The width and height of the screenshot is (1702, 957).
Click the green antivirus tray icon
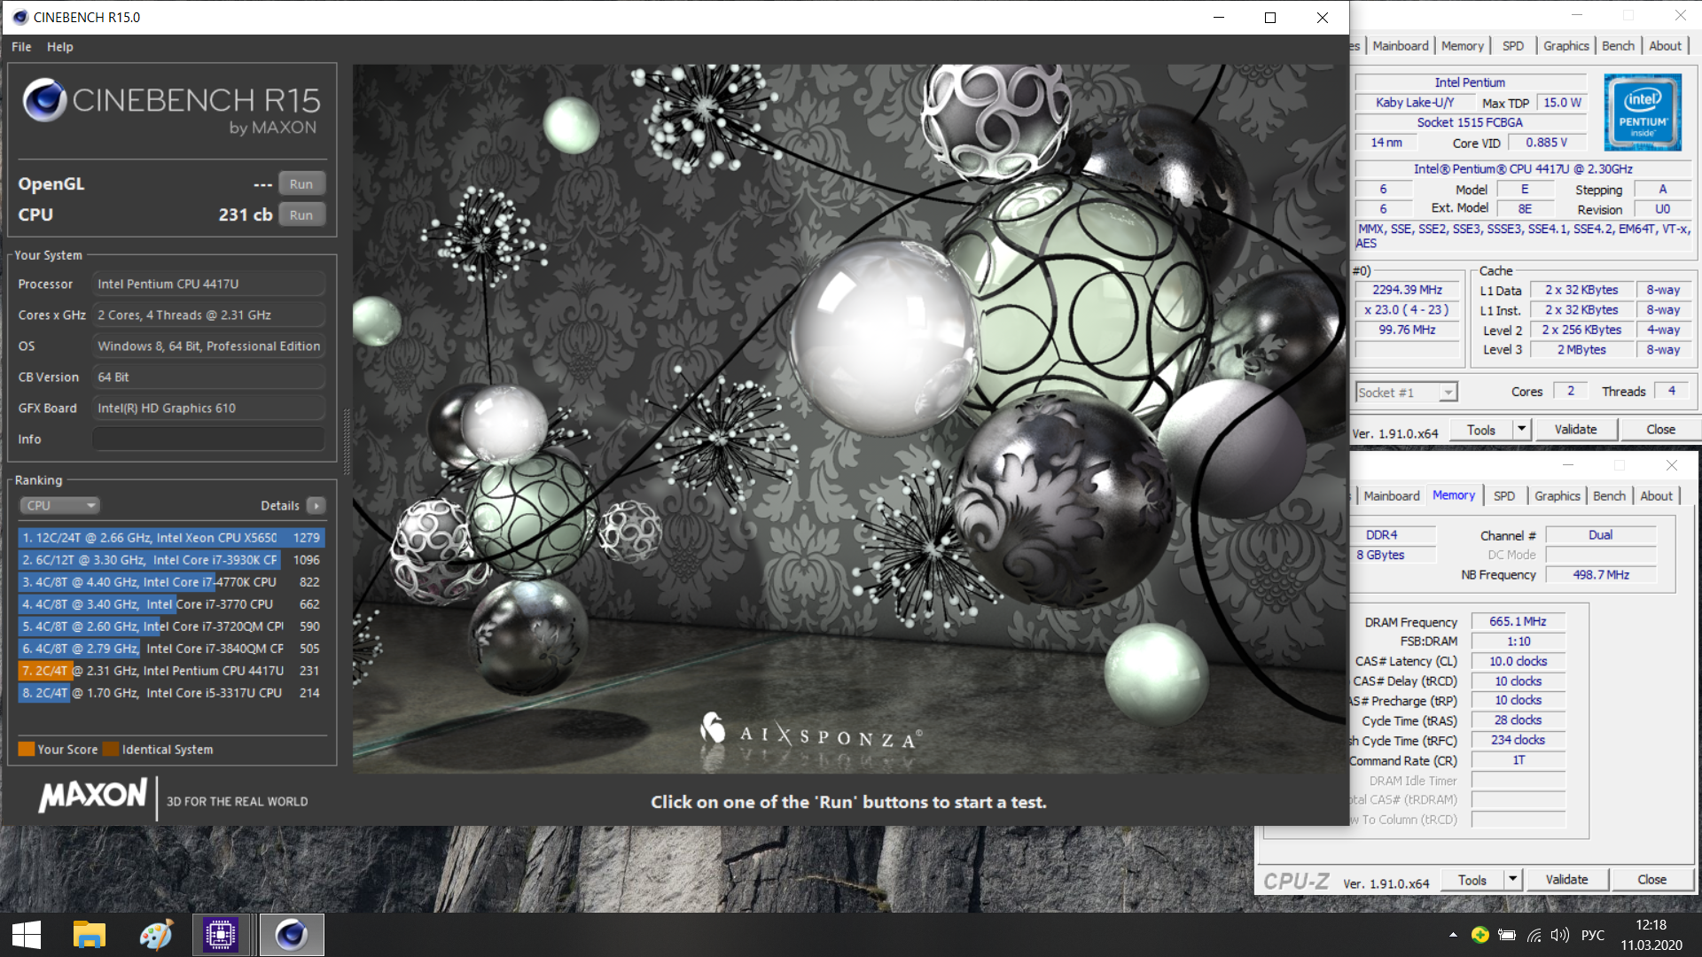pos(1479,935)
